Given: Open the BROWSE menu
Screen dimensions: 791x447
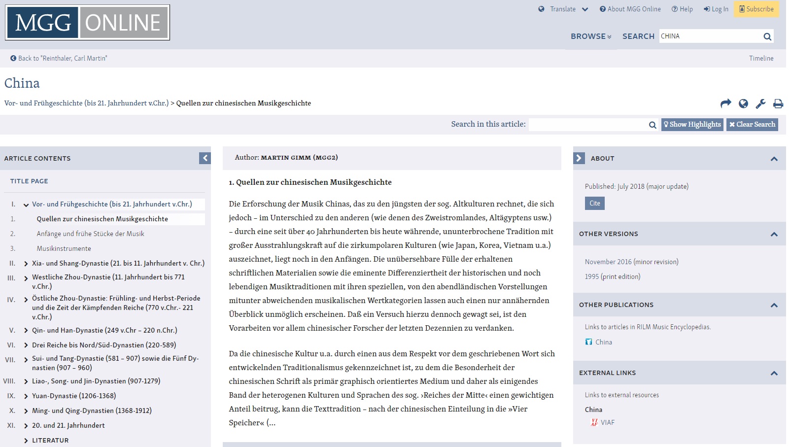Looking at the screenshot, I should pos(591,36).
